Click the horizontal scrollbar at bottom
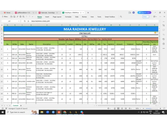The width and height of the screenshot is (167, 125). [123, 106]
